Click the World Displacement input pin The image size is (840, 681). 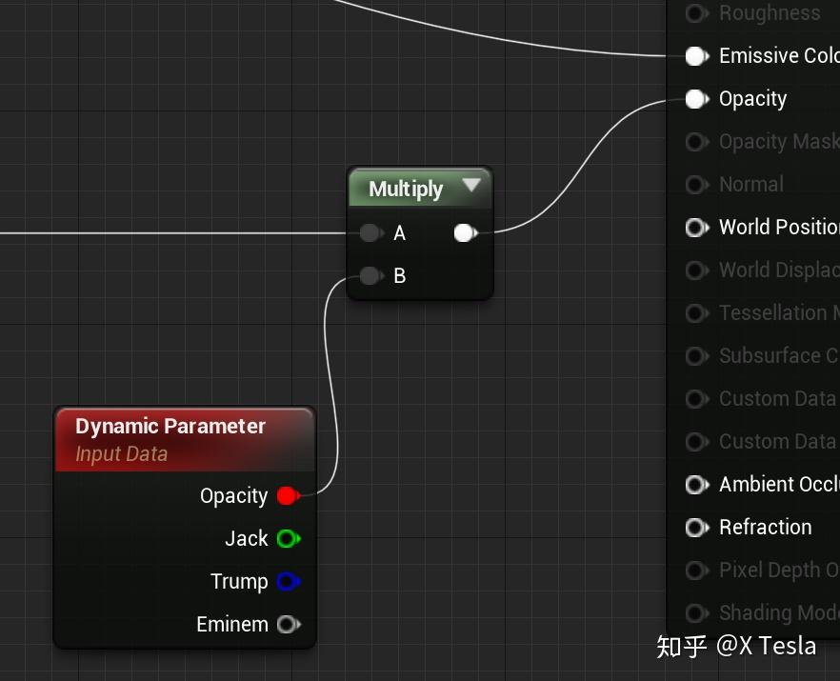pos(696,270)
